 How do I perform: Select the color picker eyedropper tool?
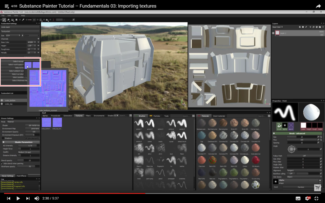tap(23, 20)
